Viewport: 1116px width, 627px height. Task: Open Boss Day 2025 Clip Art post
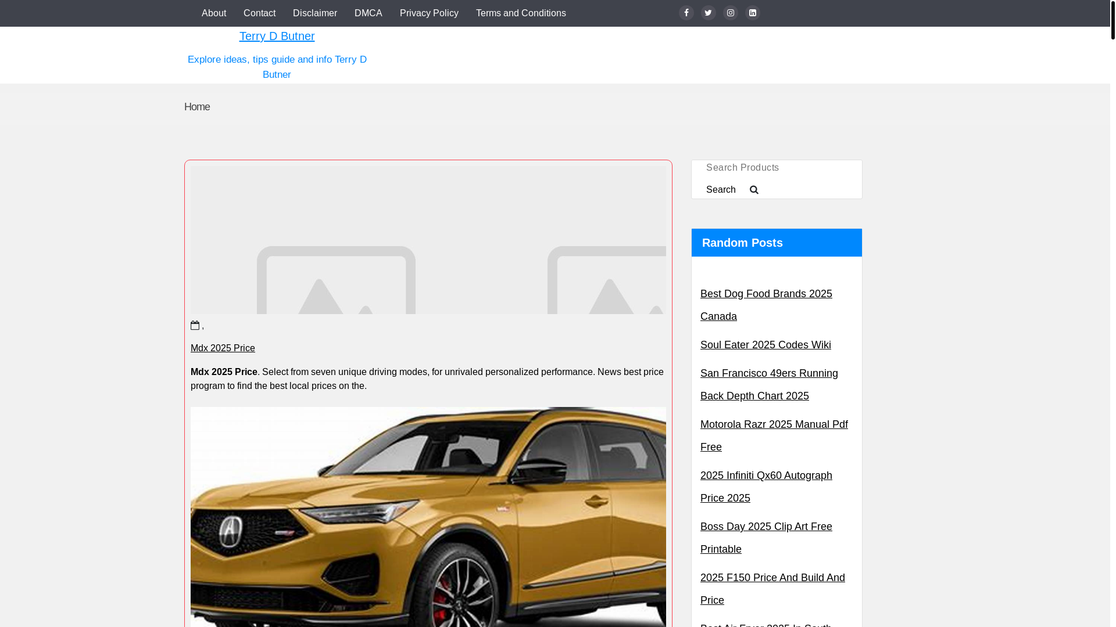tap(766, 538)
